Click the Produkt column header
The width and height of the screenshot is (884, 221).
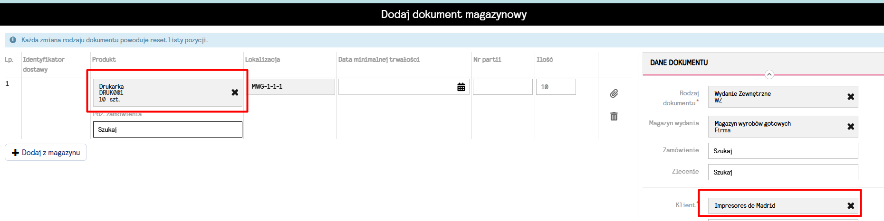click(x=104, y=59)
